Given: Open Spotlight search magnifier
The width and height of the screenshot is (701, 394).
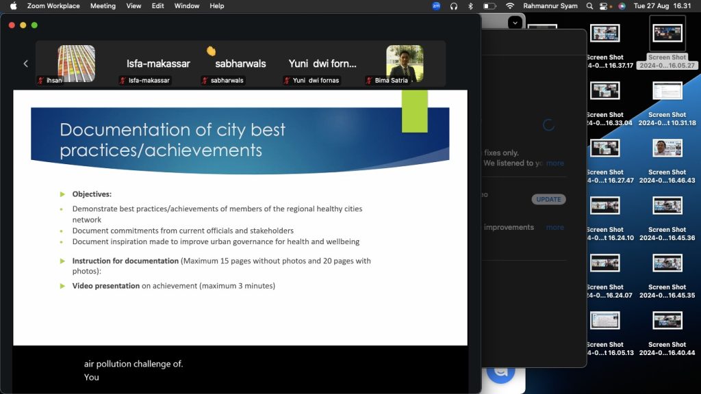Looking at the screenshot, I should click(589, 5).
